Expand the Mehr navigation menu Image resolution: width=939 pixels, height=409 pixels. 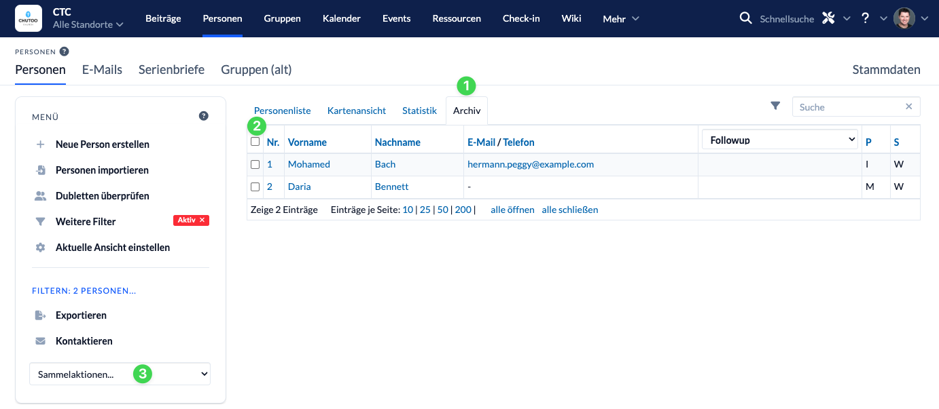pyautogui.click(x=620, y=19)
